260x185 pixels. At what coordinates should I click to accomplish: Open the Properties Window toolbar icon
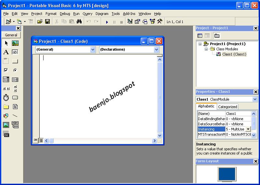coord(137,21)
